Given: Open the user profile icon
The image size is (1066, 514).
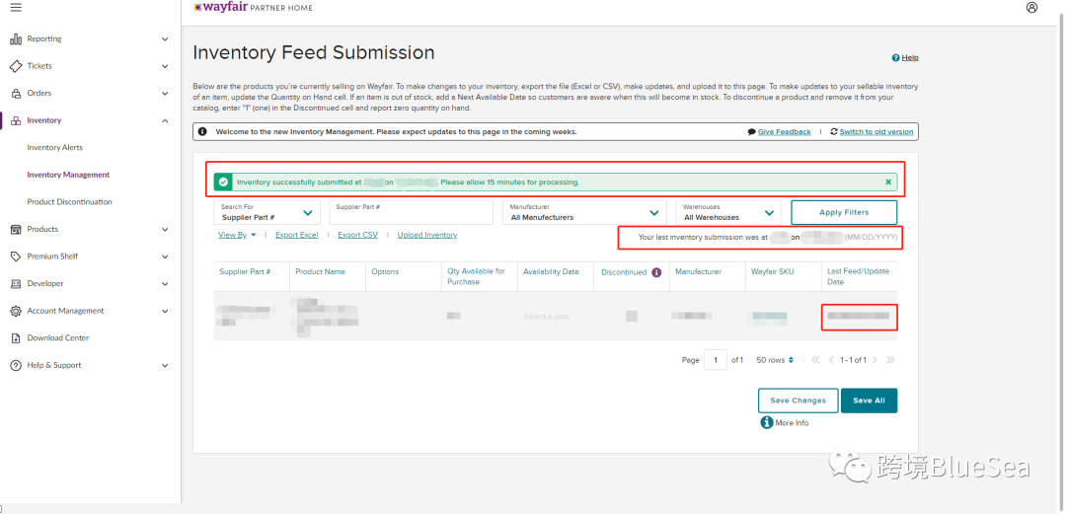Looking at the screenshot, I should click(1032, 8).
